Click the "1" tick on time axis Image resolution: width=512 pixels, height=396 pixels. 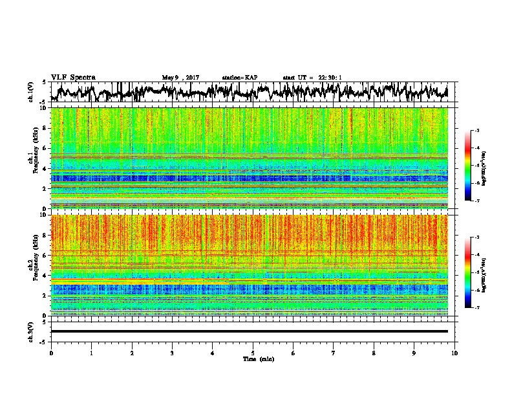click(91, 353)
